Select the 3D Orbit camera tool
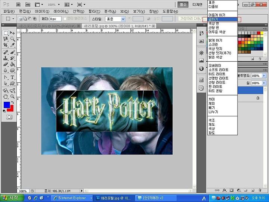 [x=12, y=91]
